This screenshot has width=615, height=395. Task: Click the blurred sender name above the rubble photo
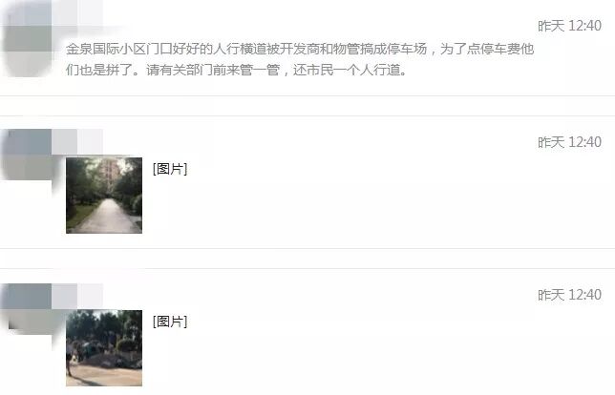(x=77, y=296)
